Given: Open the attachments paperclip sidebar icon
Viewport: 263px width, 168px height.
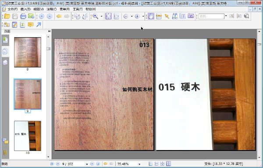Looking at the screenshot, I should (x=5, y=152).
